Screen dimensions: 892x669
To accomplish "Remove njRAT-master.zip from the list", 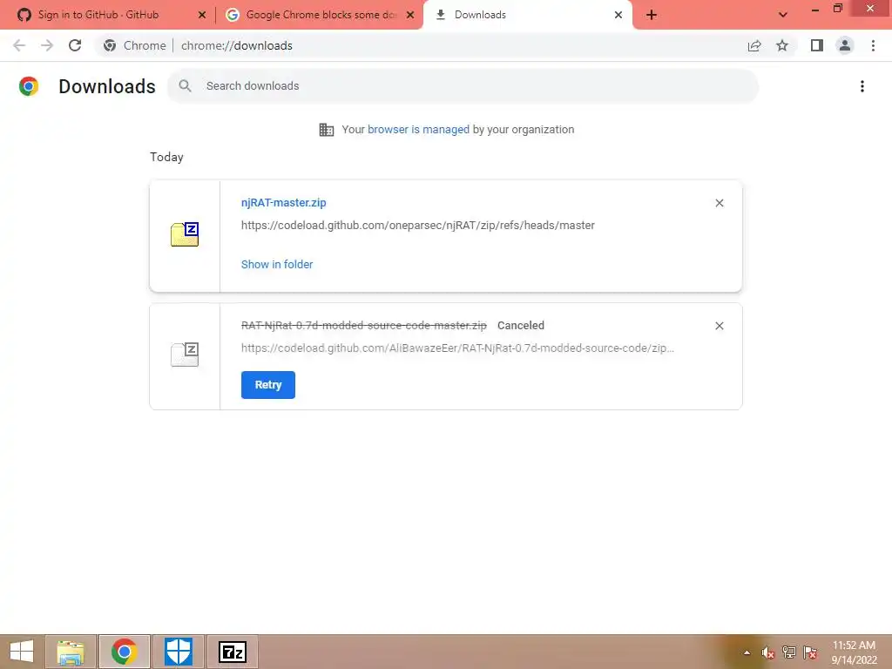I will (x=719, y=203).
